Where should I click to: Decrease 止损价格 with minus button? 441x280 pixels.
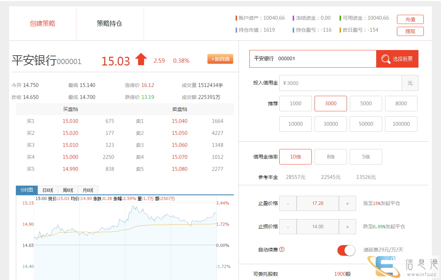tap(288, 227)
